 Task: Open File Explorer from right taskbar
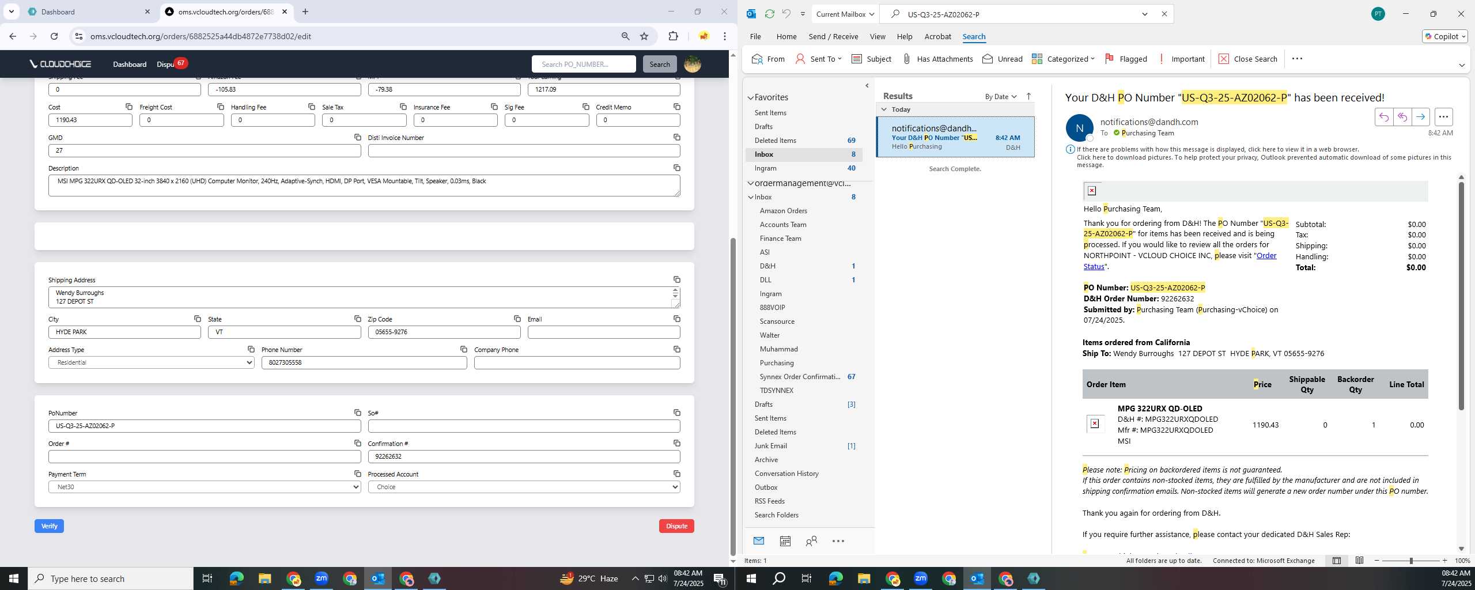(863, 578)
